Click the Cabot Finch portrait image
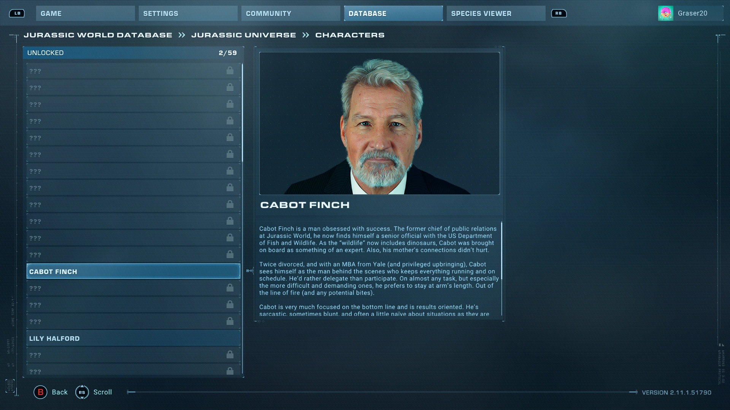This screenshot has height=410, width=730. pyautogui.click(x=379, y=123)
